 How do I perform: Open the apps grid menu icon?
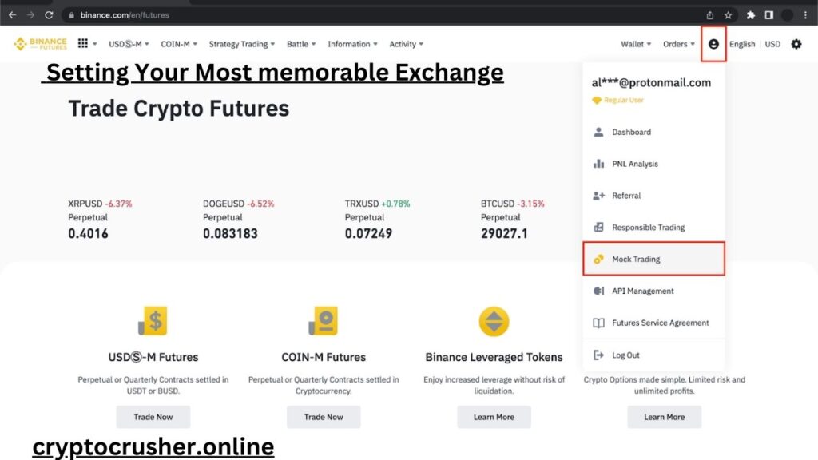pos(82,43)
